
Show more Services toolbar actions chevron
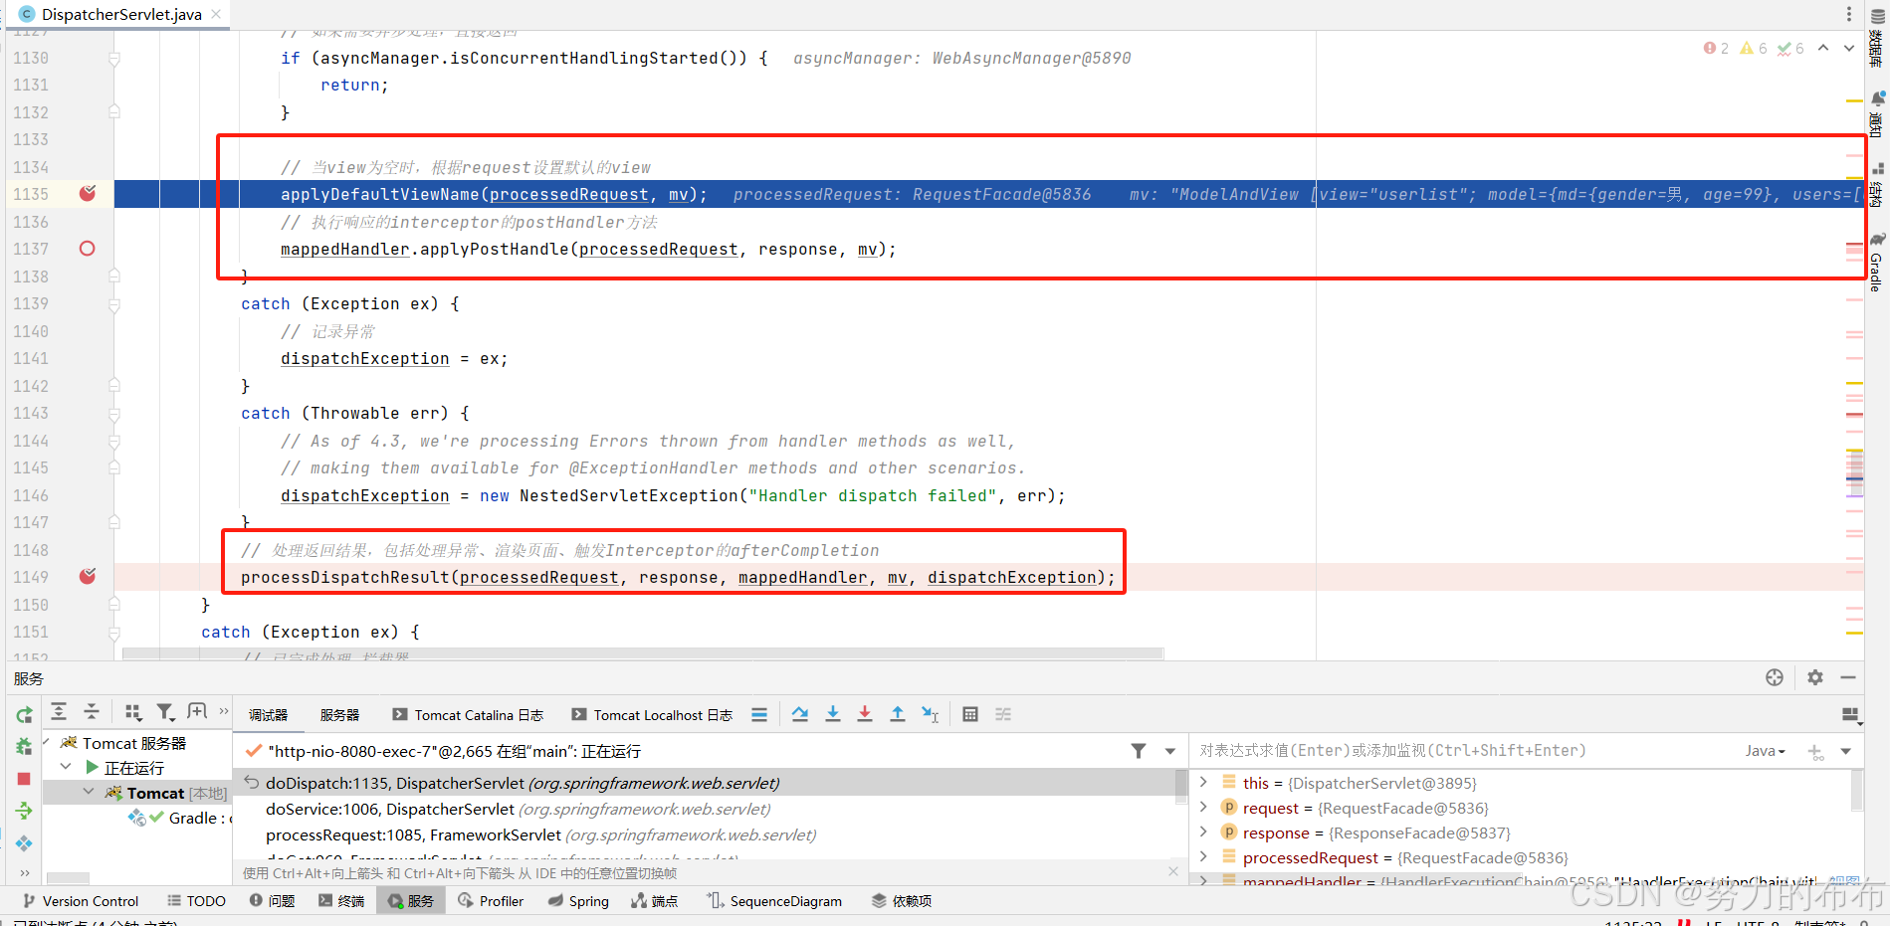[x=224, y=711]
